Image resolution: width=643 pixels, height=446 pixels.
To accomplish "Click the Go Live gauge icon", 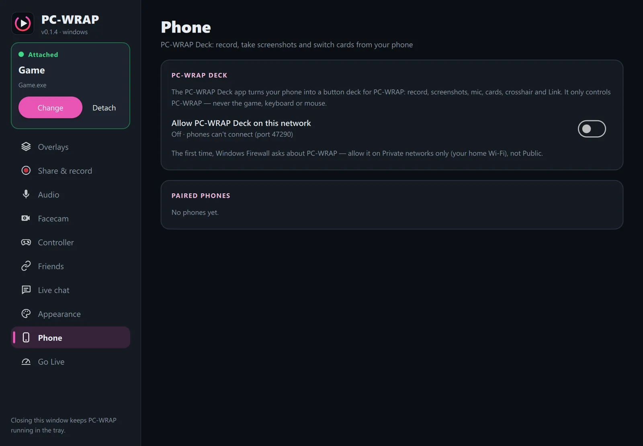I will tap(26, 362).
